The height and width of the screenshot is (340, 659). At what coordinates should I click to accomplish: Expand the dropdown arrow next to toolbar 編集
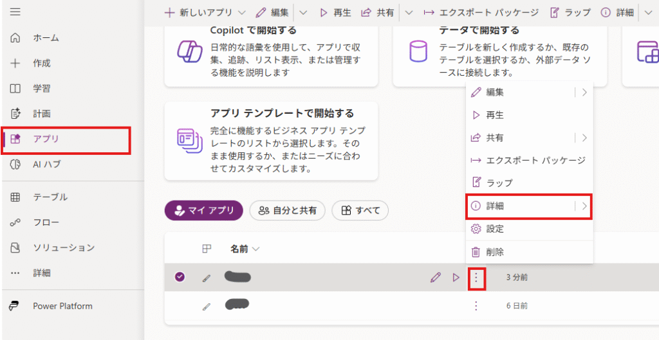click(303, 13)
